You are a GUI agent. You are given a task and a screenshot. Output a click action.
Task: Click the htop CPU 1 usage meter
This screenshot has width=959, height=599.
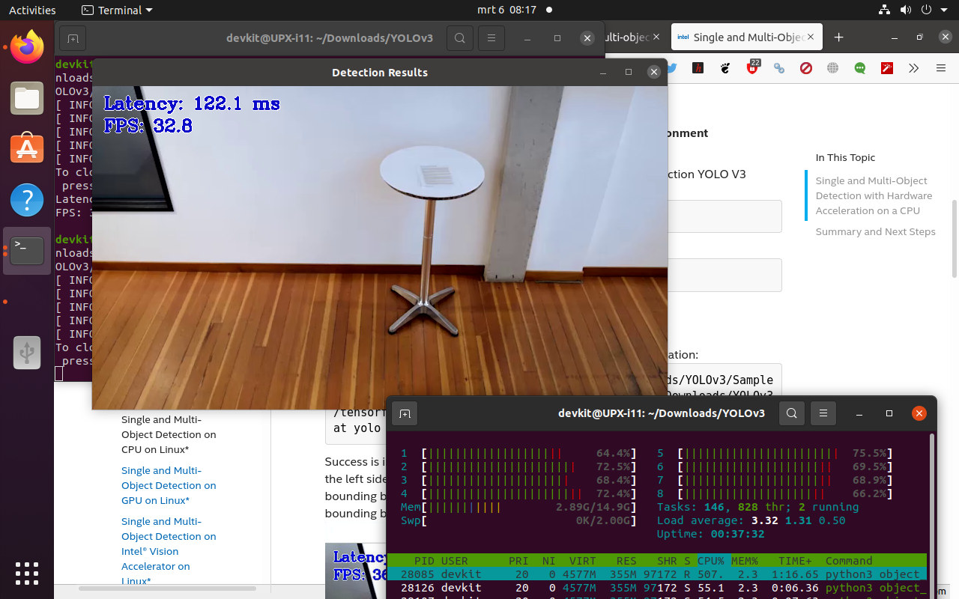click(518, 453)
